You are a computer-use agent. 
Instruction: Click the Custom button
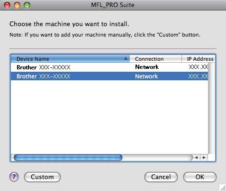(x=42, y=177)
